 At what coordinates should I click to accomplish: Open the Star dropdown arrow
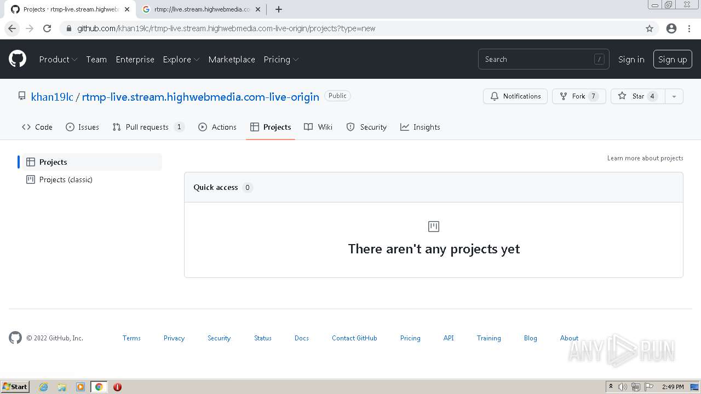[674, 96]
